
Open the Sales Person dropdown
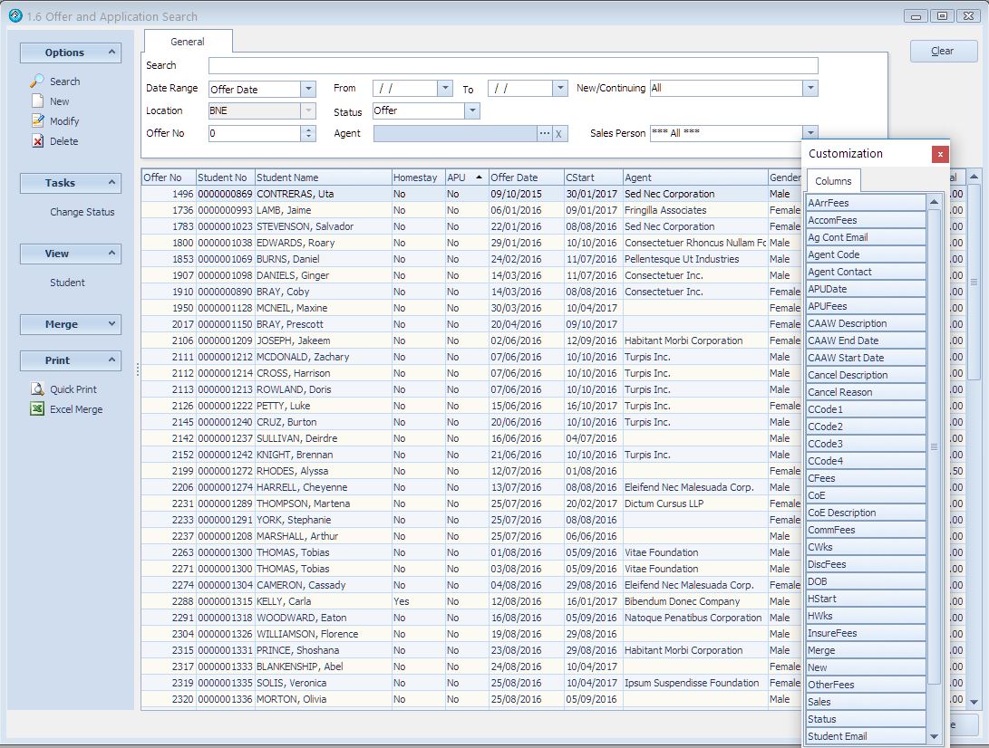pos(810,133)
